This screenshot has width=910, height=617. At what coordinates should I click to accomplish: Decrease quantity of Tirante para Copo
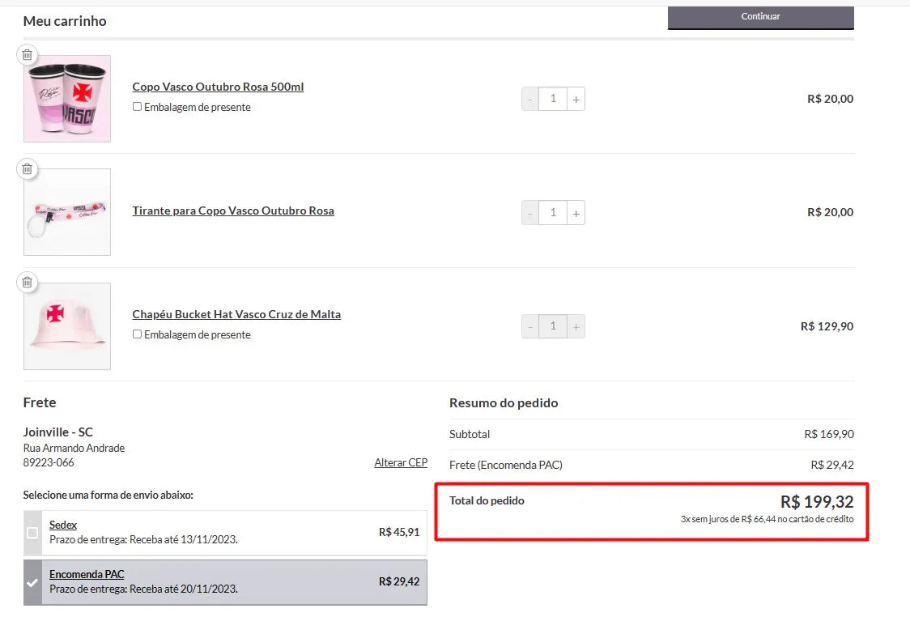pos(529,212)
